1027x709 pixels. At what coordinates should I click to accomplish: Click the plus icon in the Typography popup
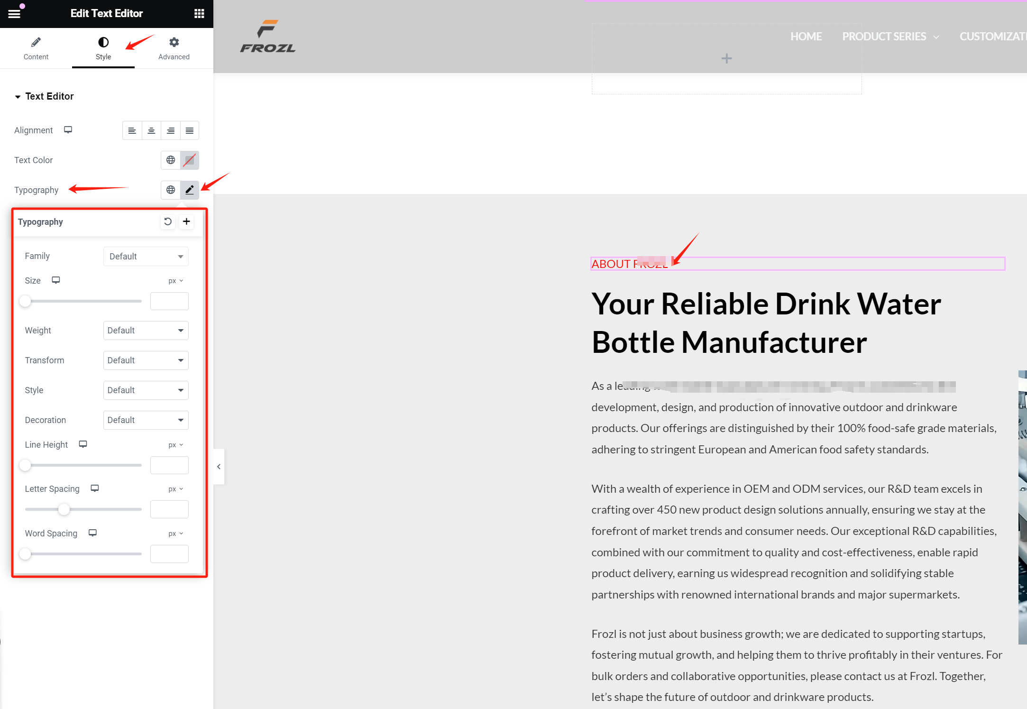point(186,221)
